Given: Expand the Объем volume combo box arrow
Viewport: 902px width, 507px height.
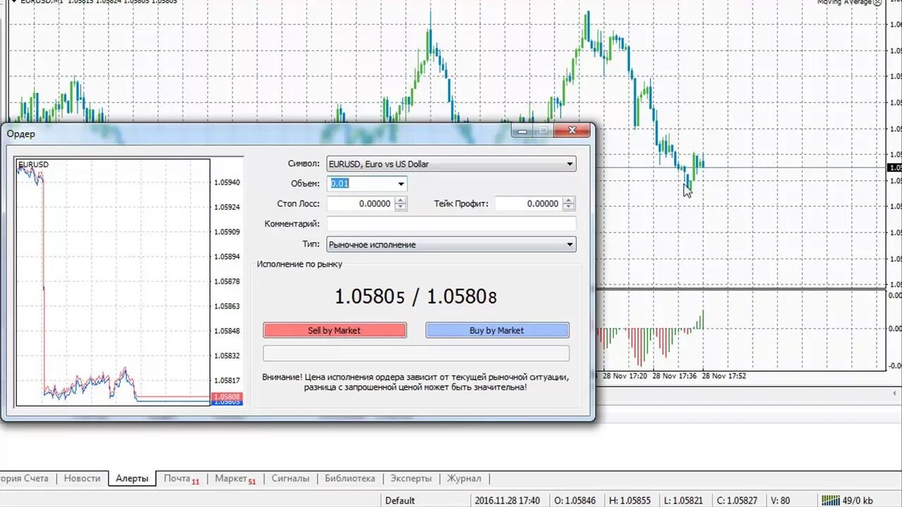Looking at the screenshot, I should tap(401, 184).
